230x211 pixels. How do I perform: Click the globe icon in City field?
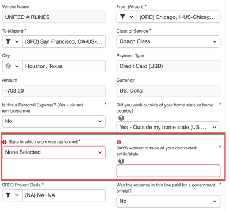click(x=8, y=66)
